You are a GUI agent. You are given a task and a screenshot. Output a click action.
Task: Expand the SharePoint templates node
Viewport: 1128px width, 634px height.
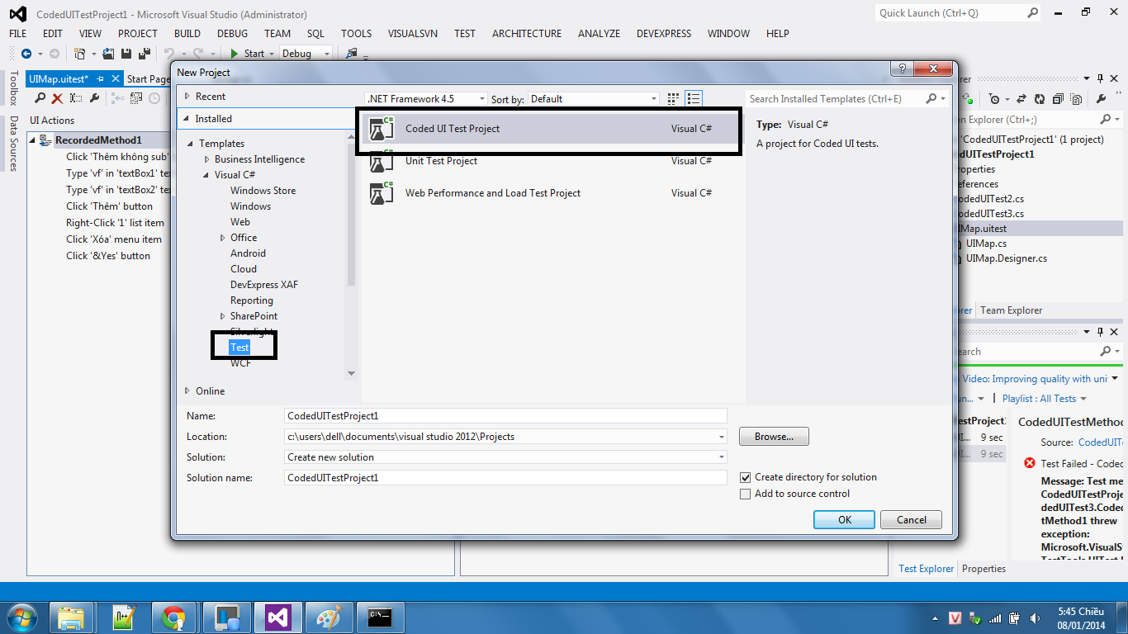tap(223, 316)
